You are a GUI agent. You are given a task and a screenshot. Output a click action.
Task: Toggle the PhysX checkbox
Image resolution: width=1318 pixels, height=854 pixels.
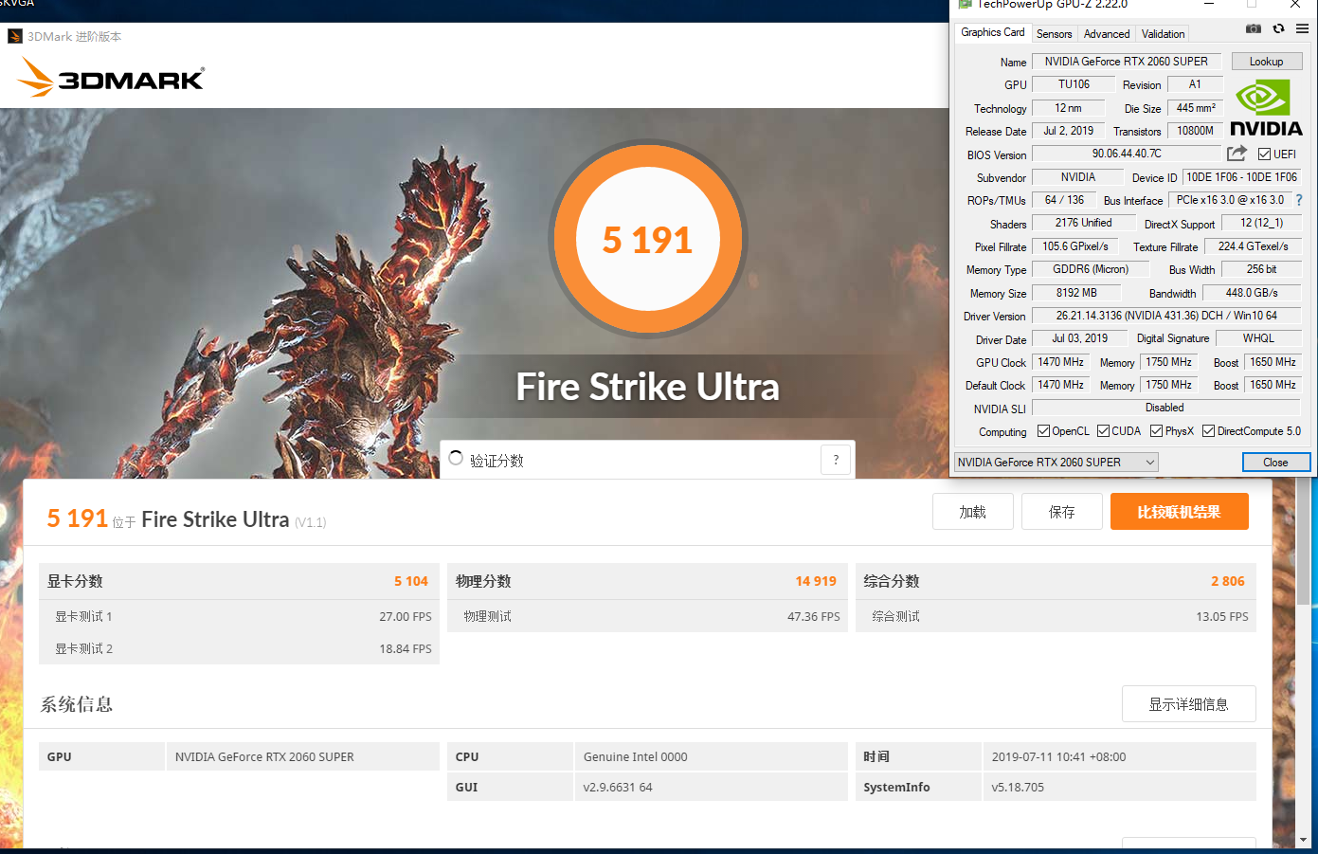point(1156,431)
